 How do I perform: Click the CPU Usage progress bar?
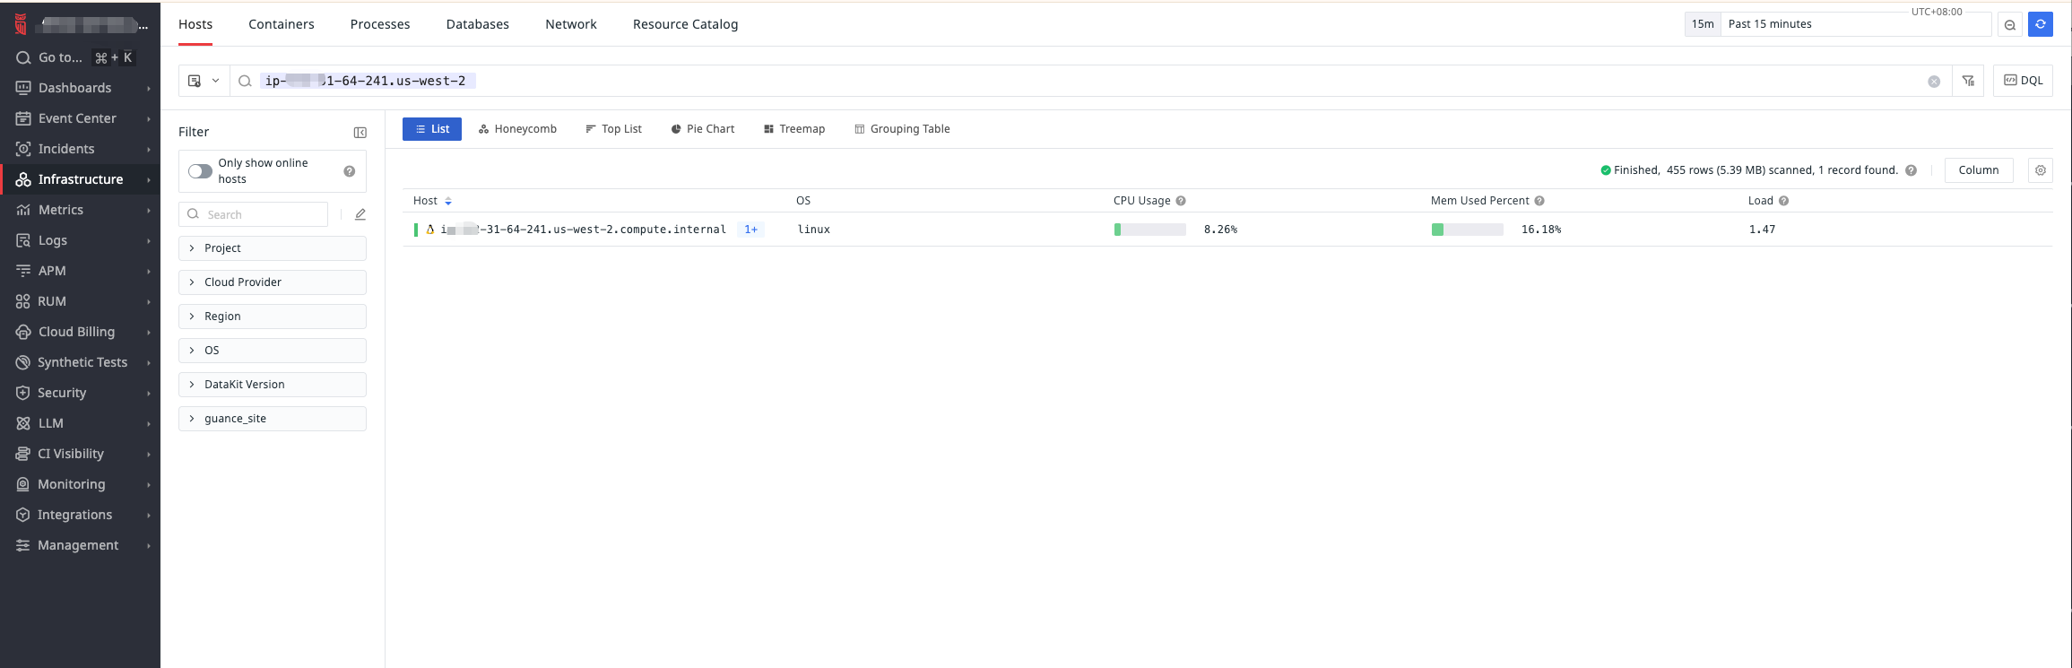point(1149,230)
